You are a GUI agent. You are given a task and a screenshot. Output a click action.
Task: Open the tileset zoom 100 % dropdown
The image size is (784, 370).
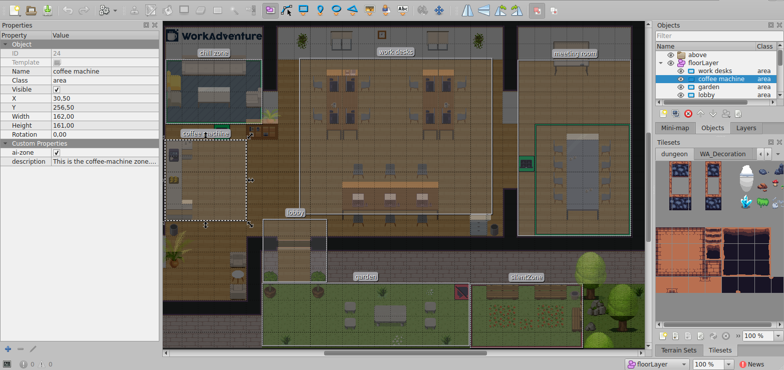778,336
